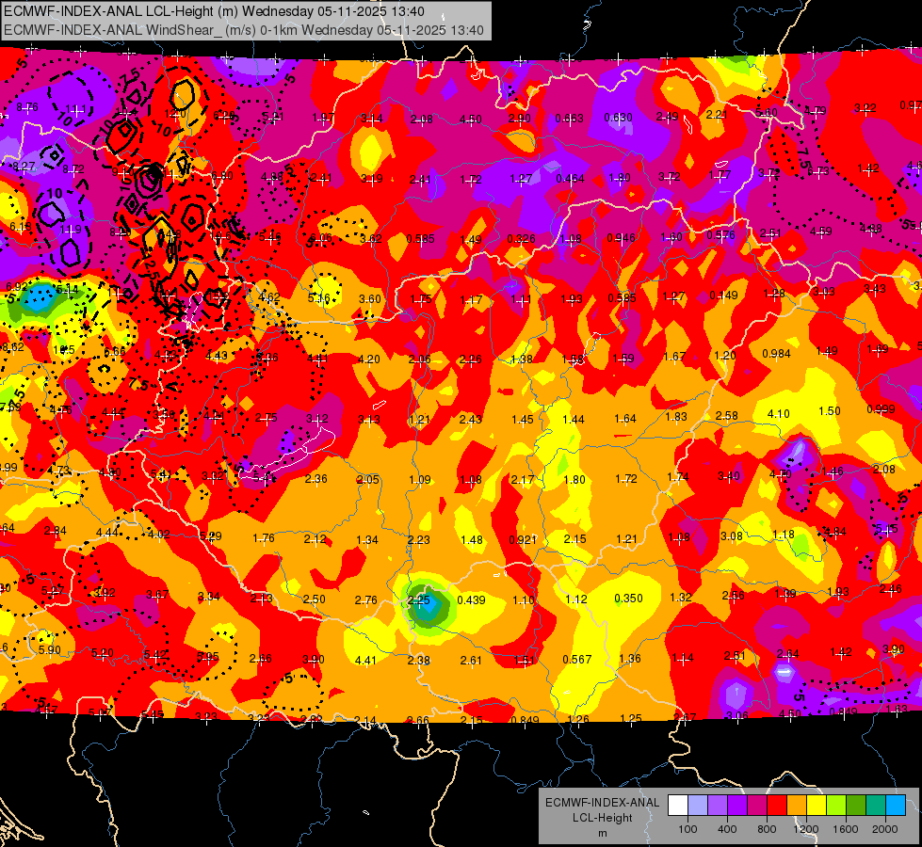Click the wind shear value 5.60

(x=767, y=113)
